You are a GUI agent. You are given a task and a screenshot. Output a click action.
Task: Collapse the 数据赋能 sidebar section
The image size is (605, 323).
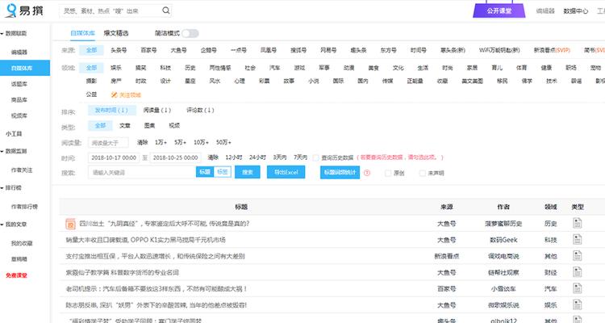pyautogui.click(x=14, y=34)
